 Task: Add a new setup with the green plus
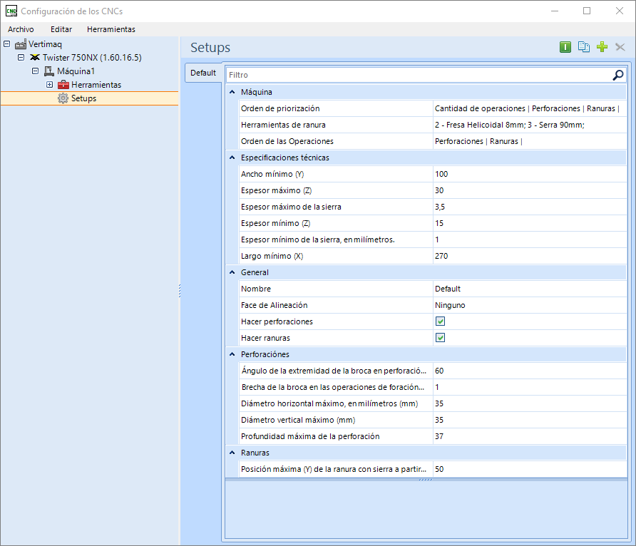[602, 47]
